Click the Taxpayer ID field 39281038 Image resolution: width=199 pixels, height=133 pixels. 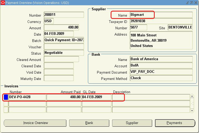tap(161, 21)
